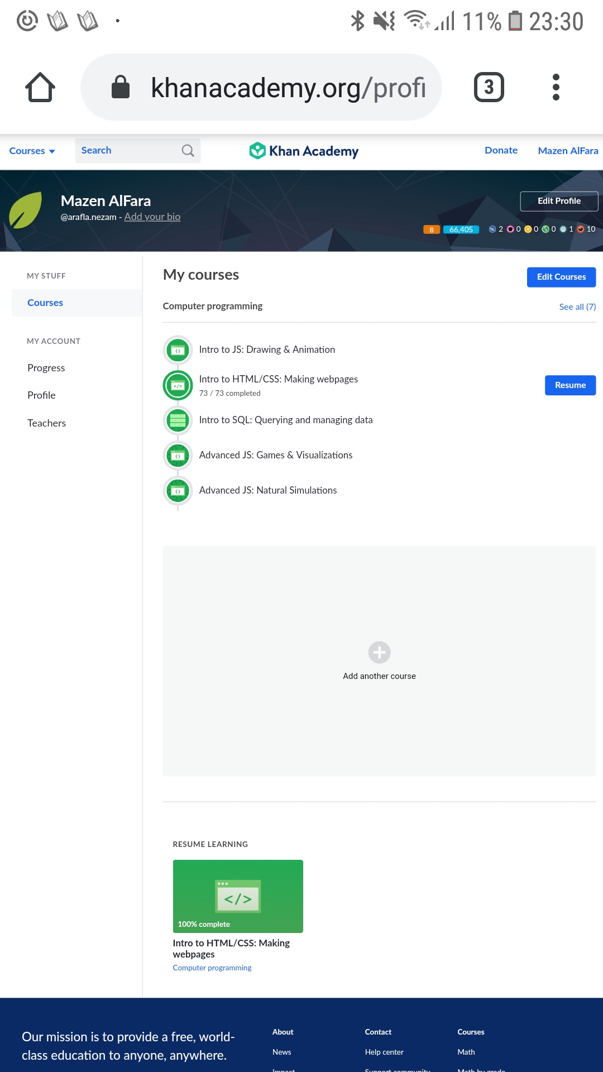The width and height of the screenshot is (603, 1072).
Task: Click the Moon badge icon showing 1
Action: [x=563, y=229]
